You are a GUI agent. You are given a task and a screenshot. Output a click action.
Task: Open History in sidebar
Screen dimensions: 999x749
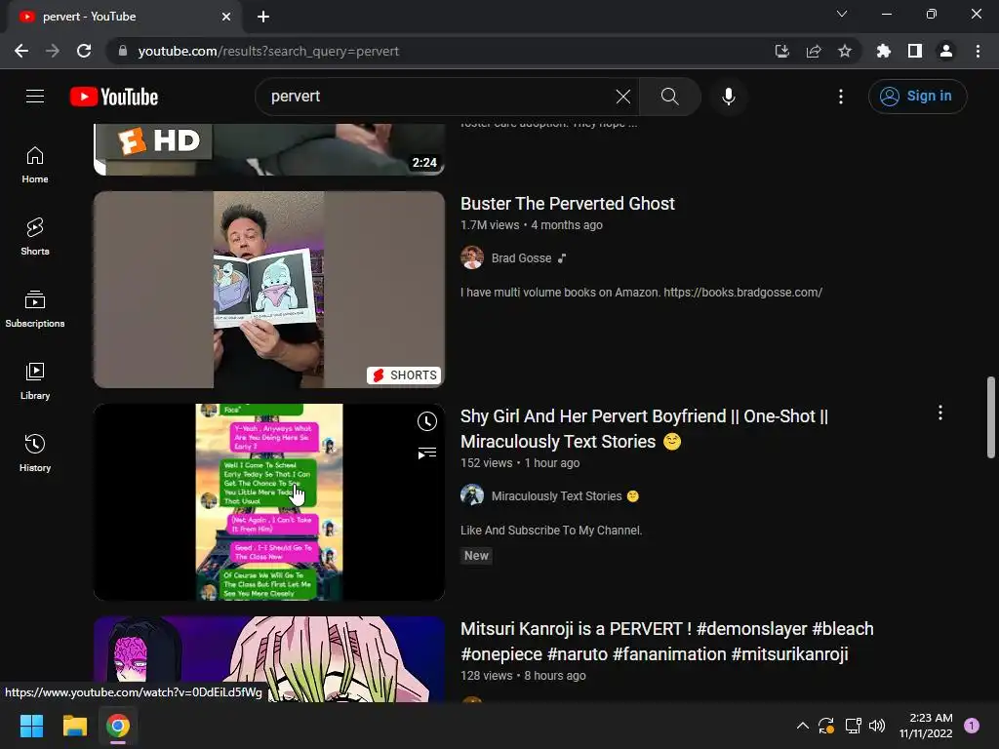35,453
